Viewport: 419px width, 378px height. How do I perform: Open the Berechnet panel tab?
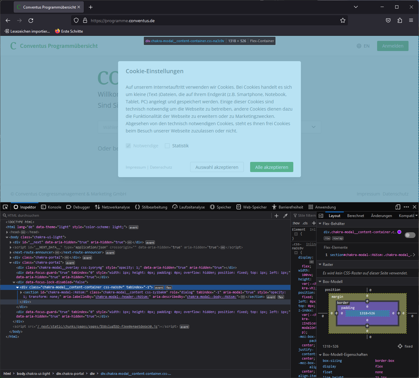coord(356,215)
